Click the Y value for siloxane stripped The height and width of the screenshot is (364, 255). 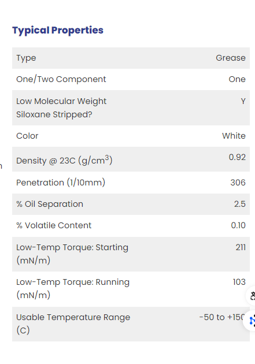(243, 101)
